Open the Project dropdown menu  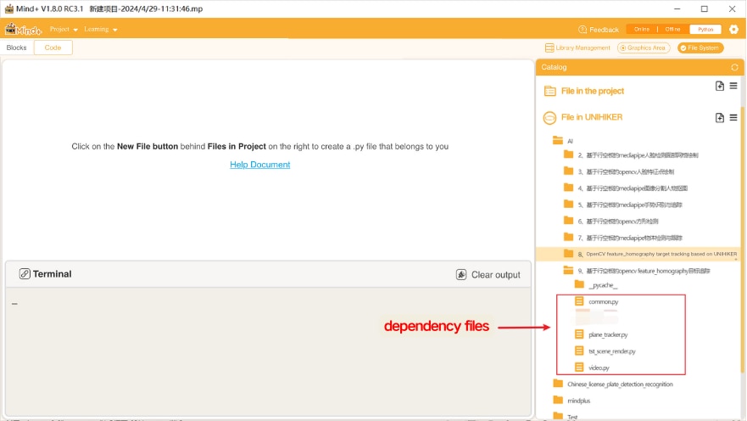64,29
